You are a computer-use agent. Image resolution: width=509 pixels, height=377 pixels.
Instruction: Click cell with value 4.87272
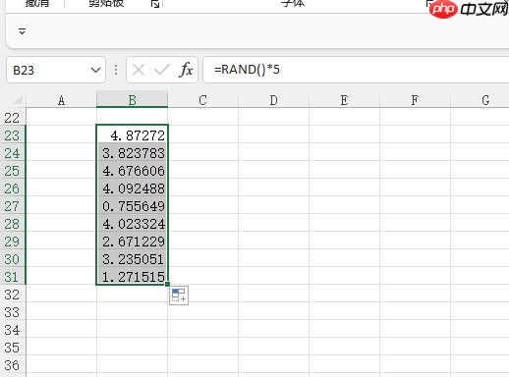coord(133,135)
